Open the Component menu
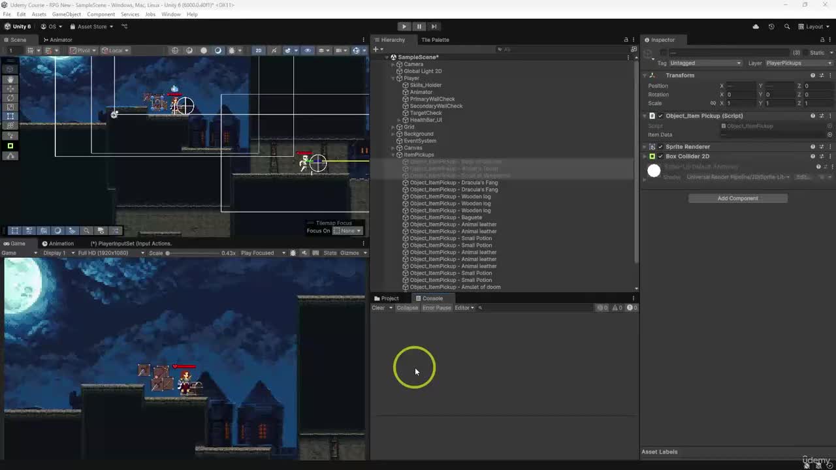 (101, 14)
